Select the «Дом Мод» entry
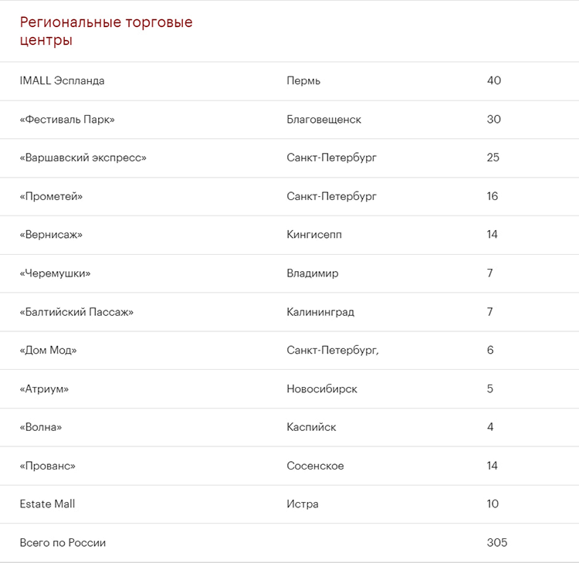The image size is (579, 563). tap(49, 351)
